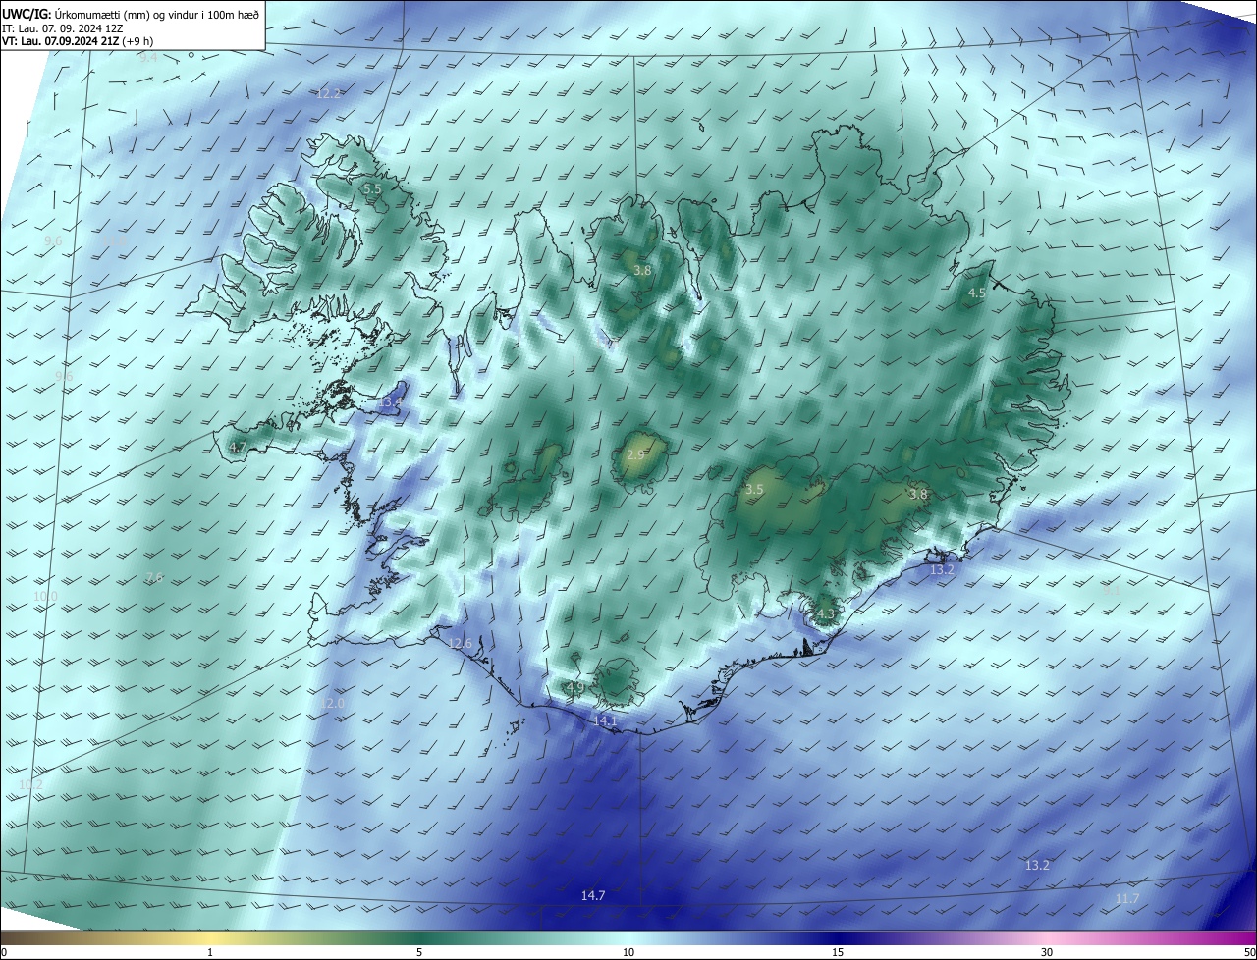
Task: Click the 3.5 value on the large glacier
Action: coord(754,489)
